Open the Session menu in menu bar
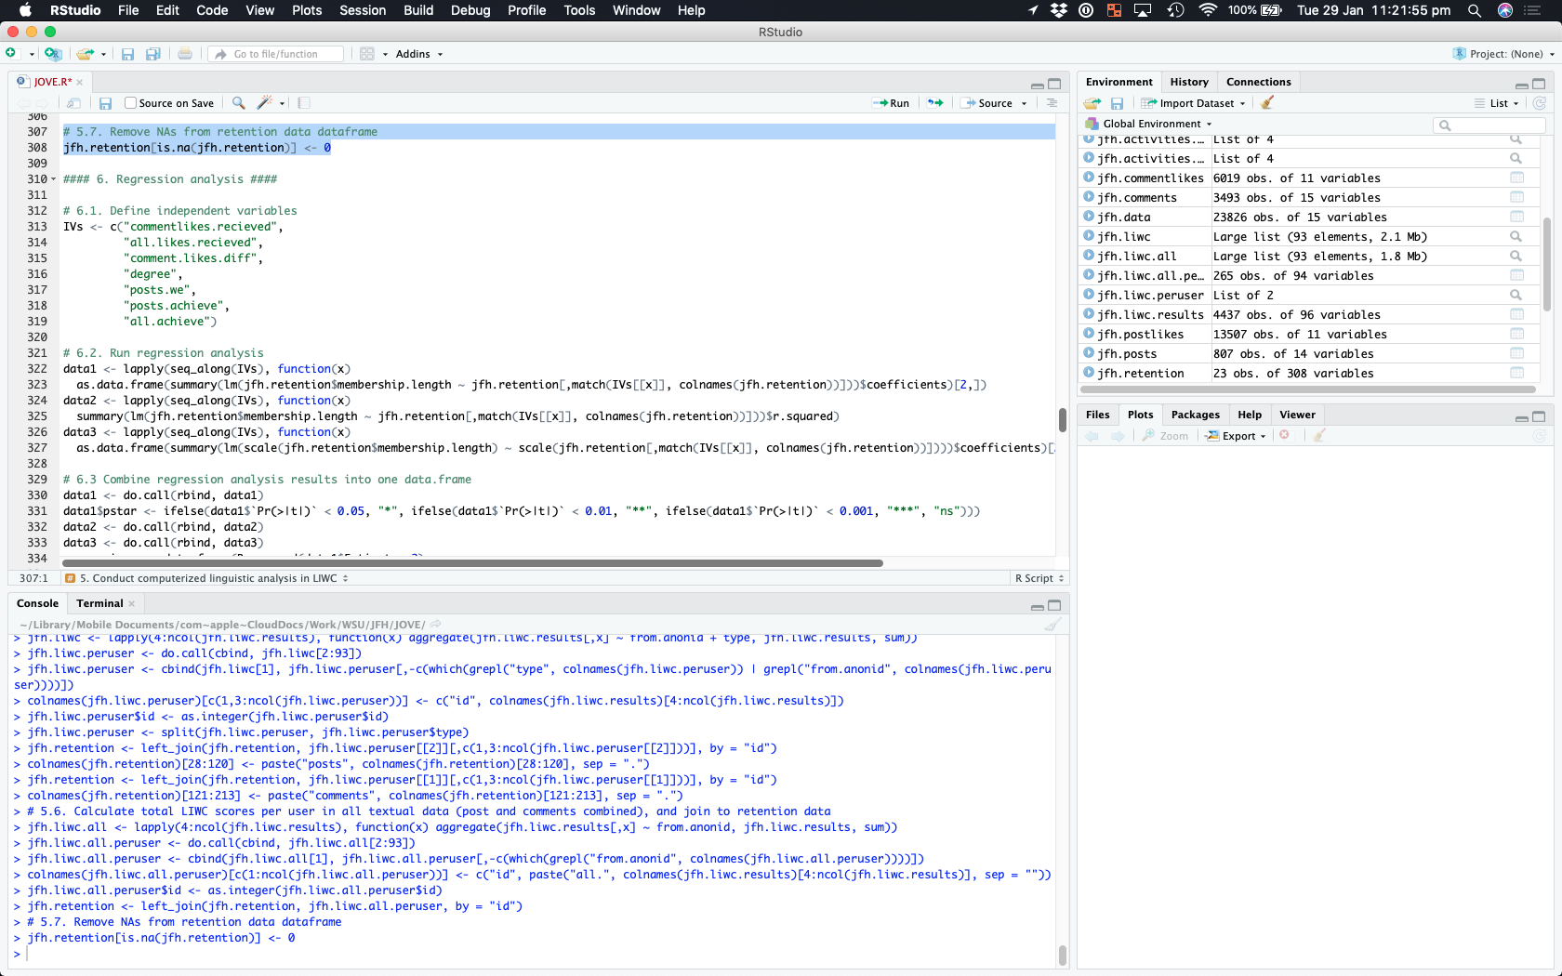This screenshot has width=1562, height=976. 362,10
